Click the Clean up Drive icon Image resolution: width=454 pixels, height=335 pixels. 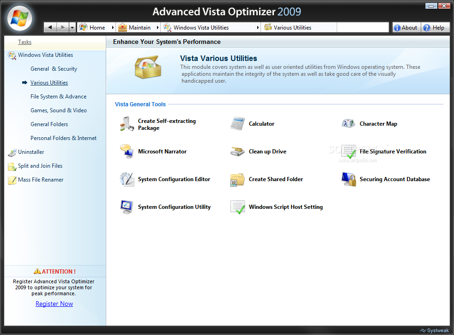point(237,151)
